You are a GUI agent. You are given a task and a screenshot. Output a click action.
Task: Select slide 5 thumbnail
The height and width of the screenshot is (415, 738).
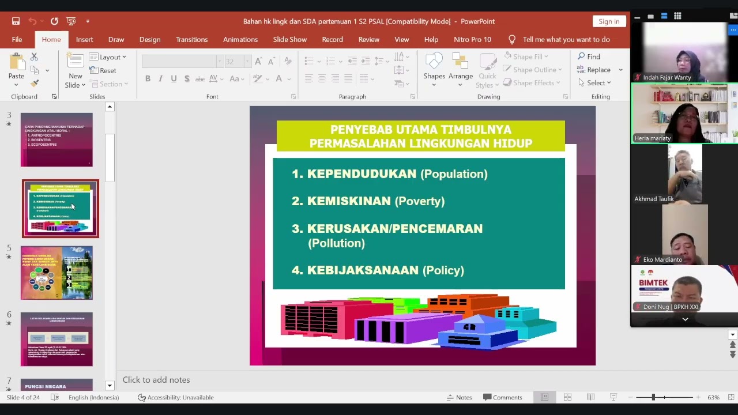(x=57, y=273)
